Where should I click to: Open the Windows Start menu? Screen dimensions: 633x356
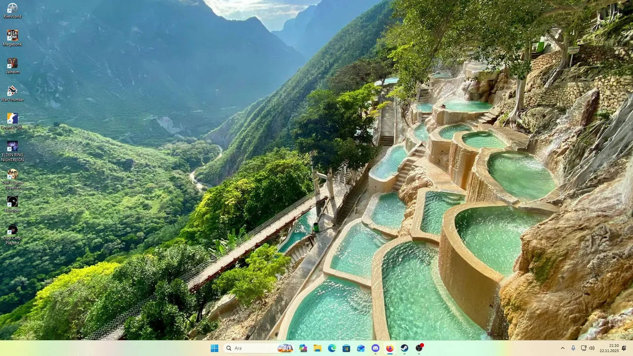pos(214,348)
